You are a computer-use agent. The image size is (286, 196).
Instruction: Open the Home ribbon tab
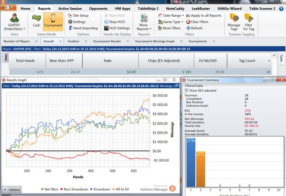25,9
